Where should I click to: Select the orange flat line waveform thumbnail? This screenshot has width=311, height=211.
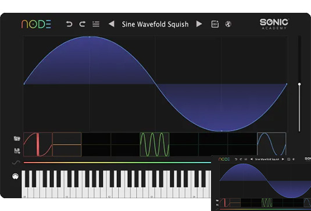click(x=67, y=145)
